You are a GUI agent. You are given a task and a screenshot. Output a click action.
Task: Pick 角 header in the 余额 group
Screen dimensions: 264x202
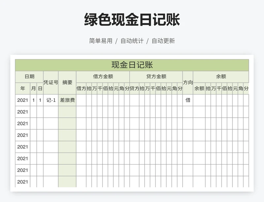tap(241, 88)
